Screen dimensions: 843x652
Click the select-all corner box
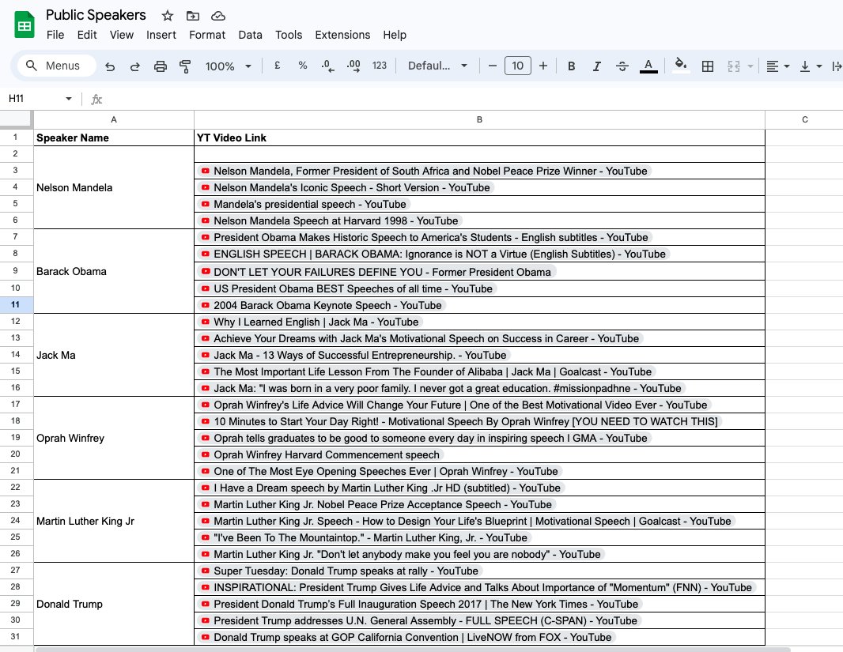click(16, 120)
